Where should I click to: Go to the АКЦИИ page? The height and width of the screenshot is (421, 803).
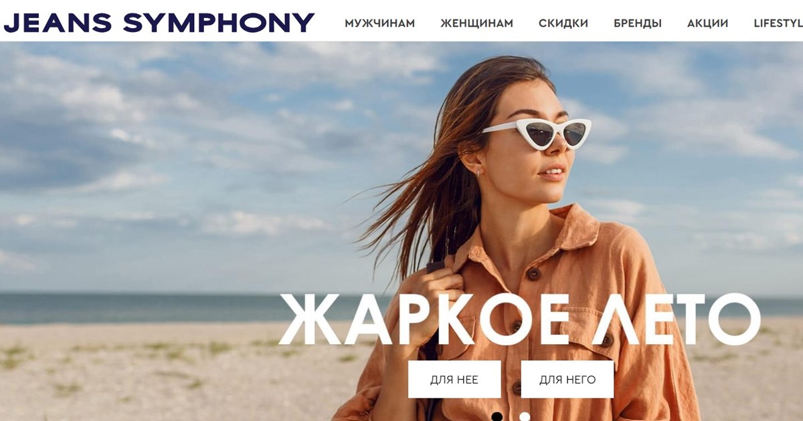pyautogui.click(x=708, y=23)
